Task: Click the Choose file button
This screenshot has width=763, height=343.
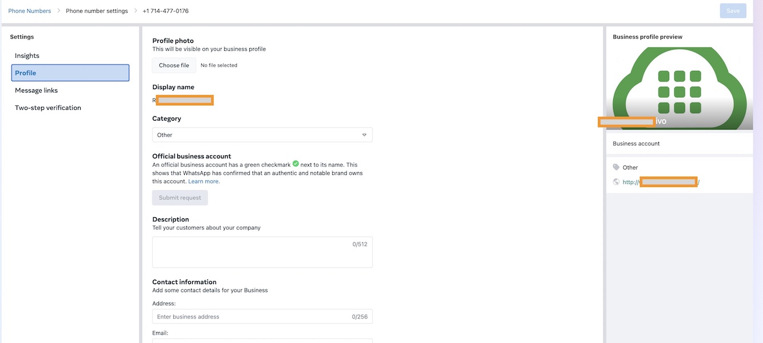Action: tap(174, 65)
